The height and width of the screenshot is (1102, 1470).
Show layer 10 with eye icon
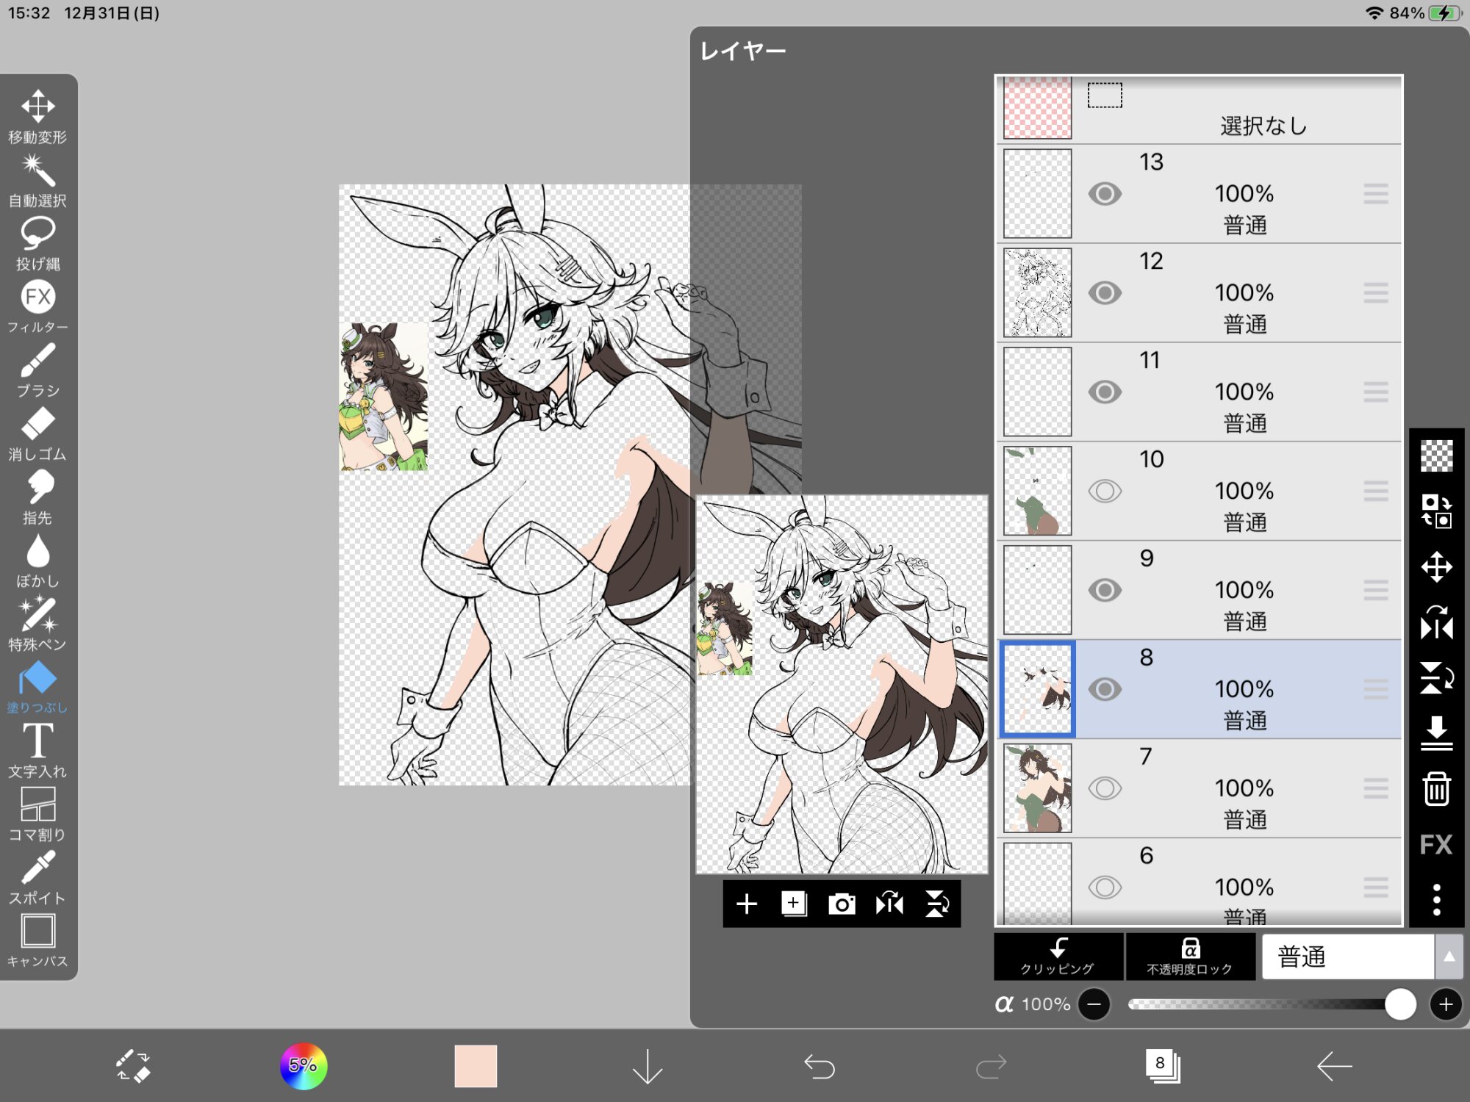[1104, 491]
